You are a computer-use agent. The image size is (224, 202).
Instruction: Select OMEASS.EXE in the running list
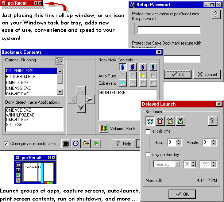pyautogui.click(x=31, y=88)
